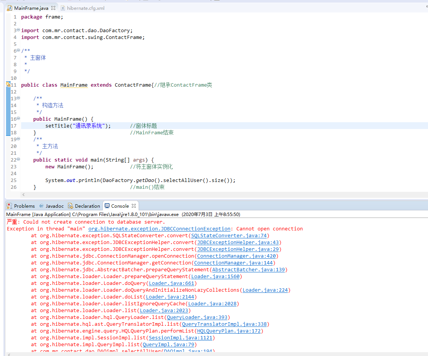Screen dimensions: 428x356
Task: Open the SQLStateConverter.java:74 link
Action: [229, 235]
